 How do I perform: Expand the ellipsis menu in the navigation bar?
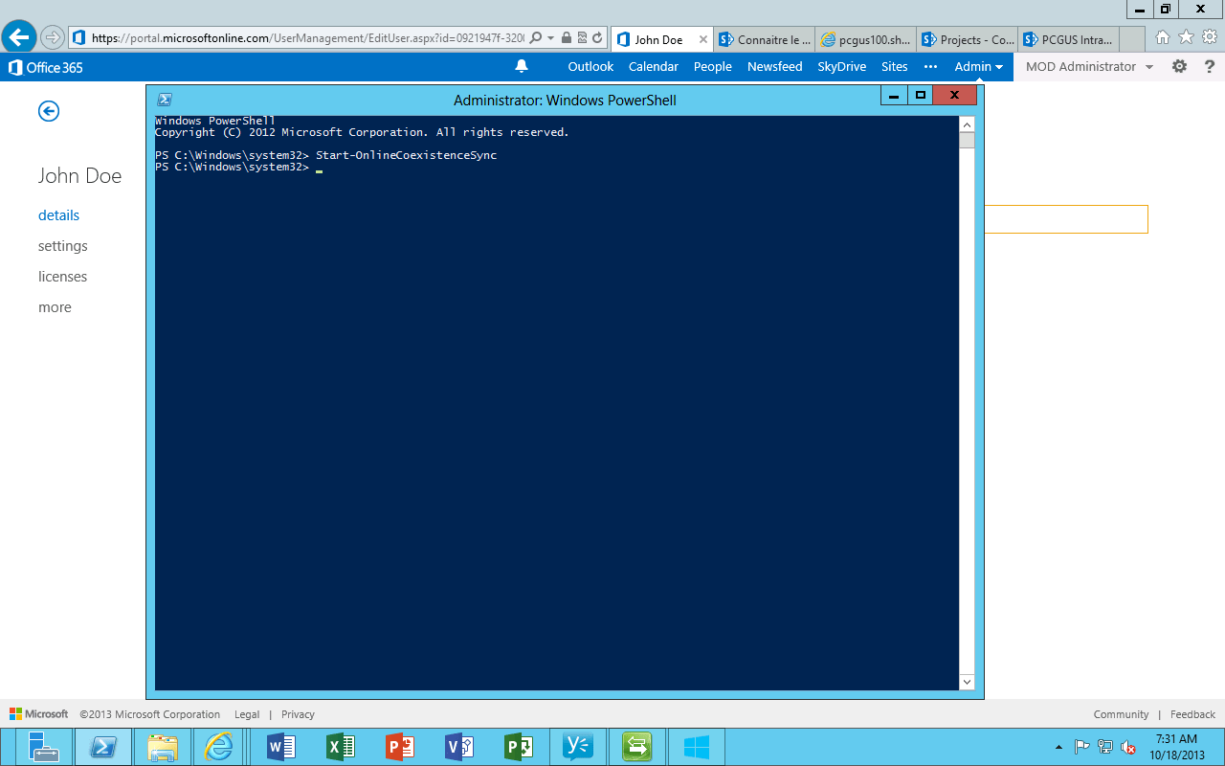(x=931, y=66)
